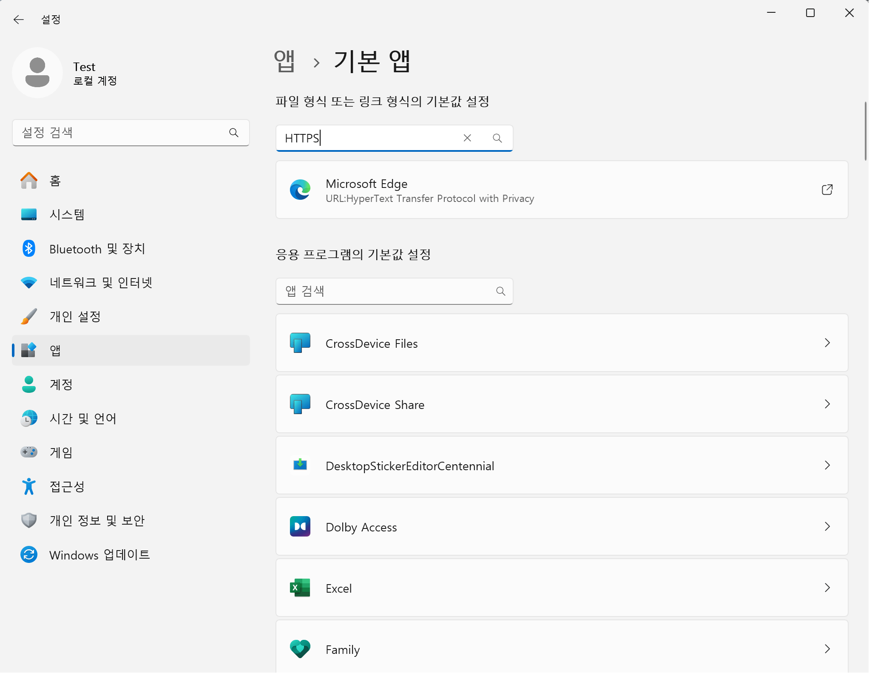Click the settings search magnifier icon
This screenshot has height=673, width=869.
[x=233, y=133]
